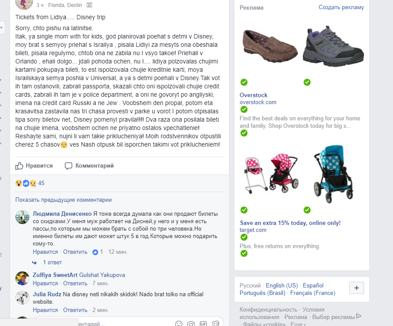Open the emoji picker in the comment box
The width and height of the screenshot is (393, 326).
tap(179, 323)
